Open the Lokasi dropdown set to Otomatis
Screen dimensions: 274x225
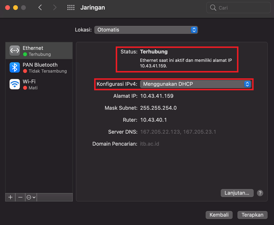[x=146, y=30]
